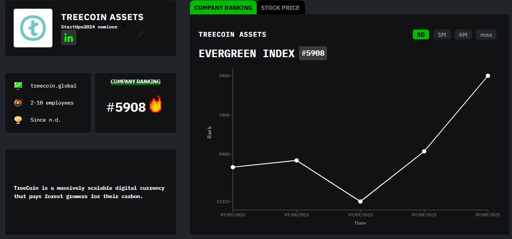Viewport: 512px width, 239px height.
Task: Click the monitor icon next to treecoin.global
Action: point(18,86)
